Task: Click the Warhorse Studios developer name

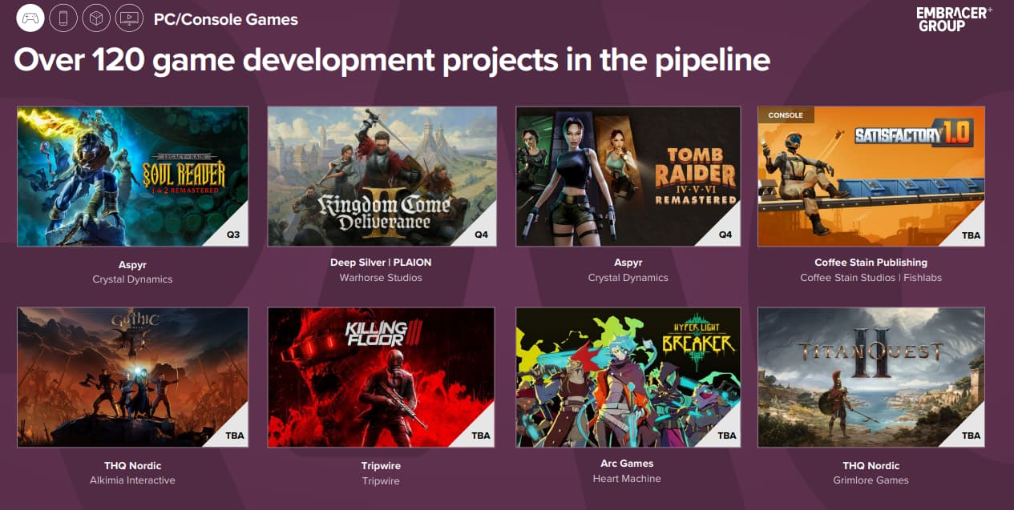Action: pos(381,278)
